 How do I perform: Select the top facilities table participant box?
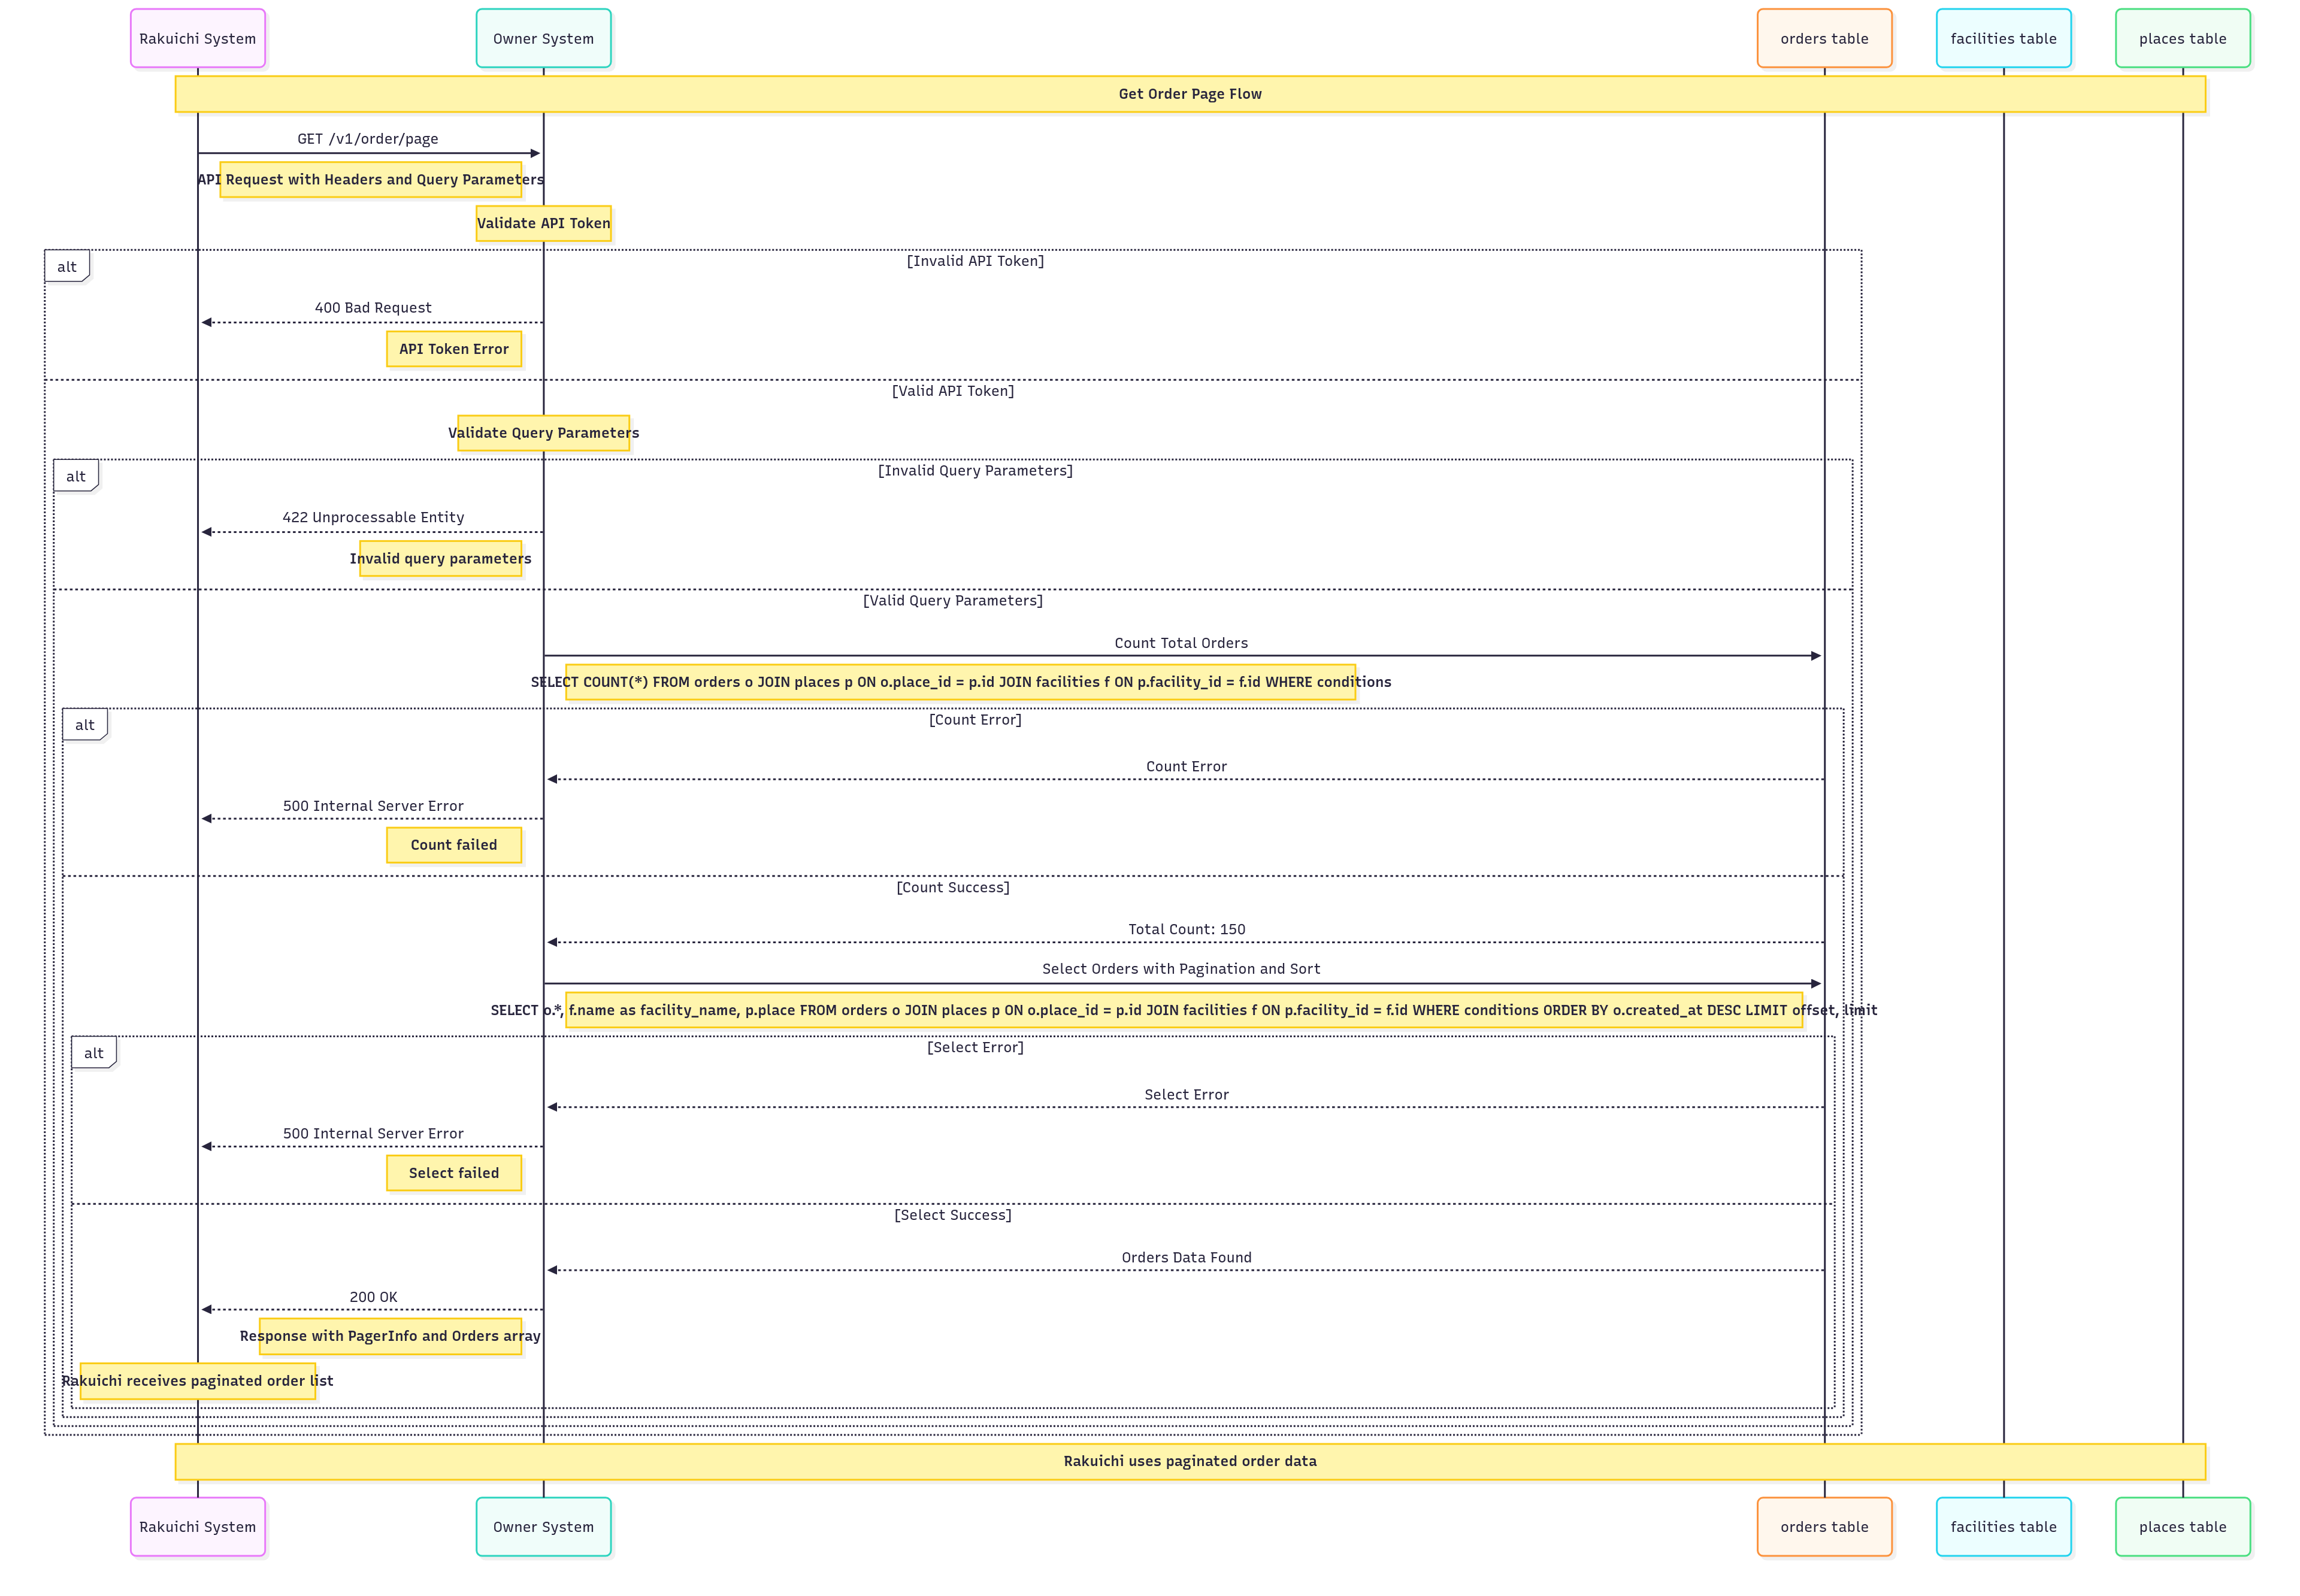click(x=2002, y=39)
